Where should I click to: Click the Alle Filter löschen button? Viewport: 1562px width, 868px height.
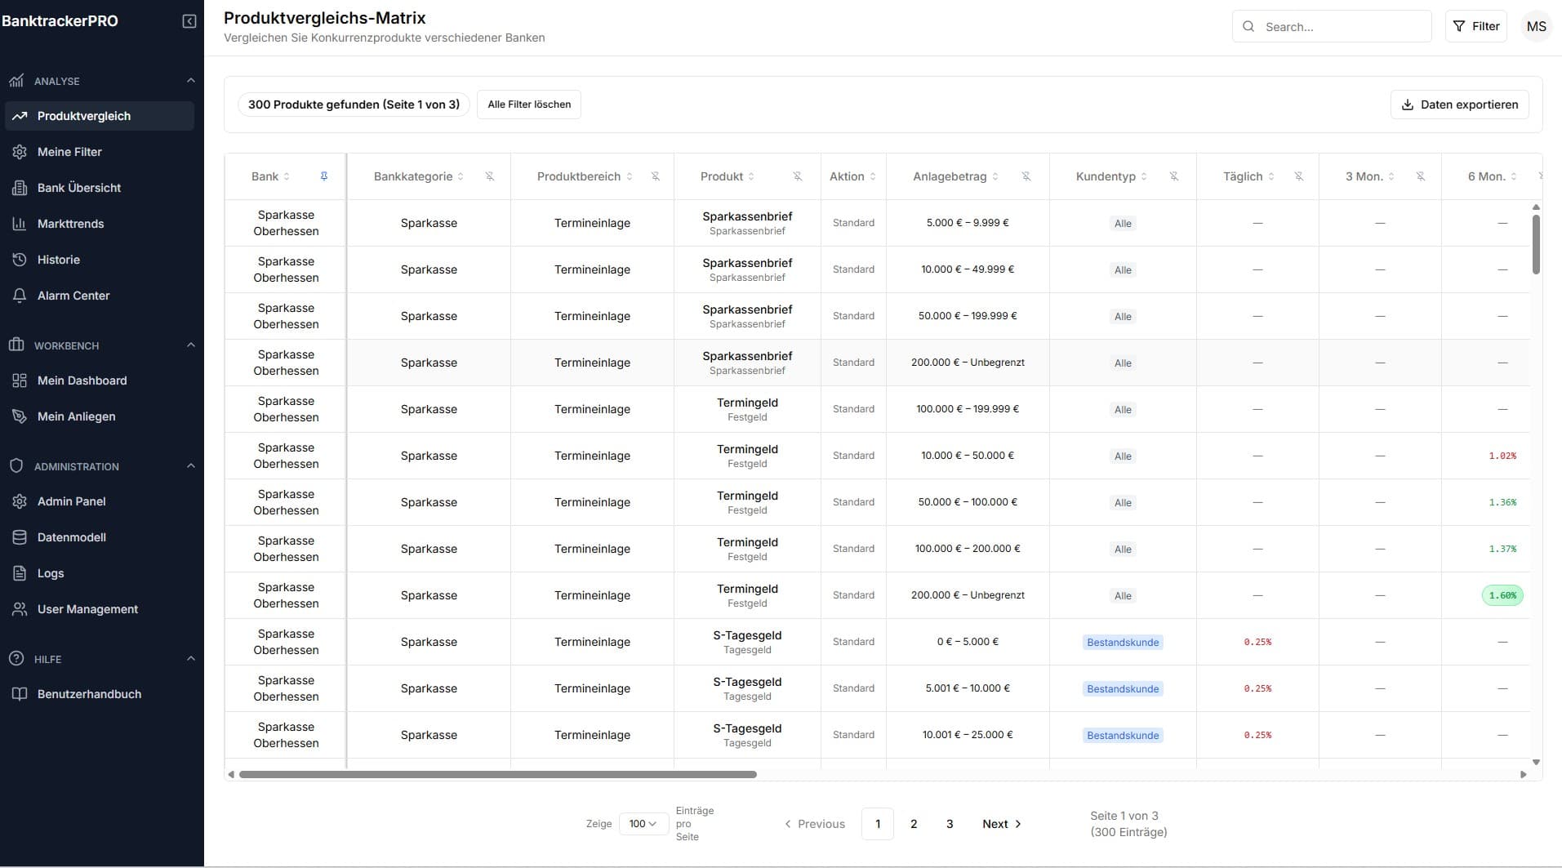[529, 104]
